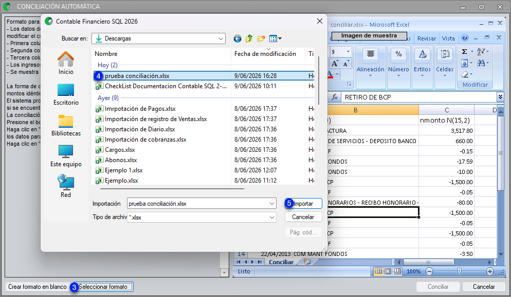Expand the Tipo de archivo *.xlsx dropdown
The width and height of the screenshot is (511, 297).
coord(272,217)
